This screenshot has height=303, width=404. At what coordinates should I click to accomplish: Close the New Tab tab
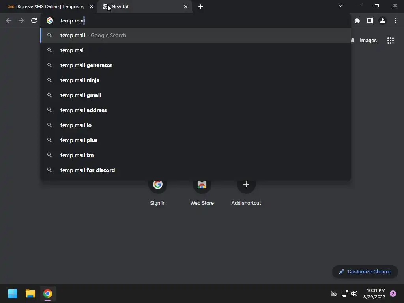click(186, 7)
